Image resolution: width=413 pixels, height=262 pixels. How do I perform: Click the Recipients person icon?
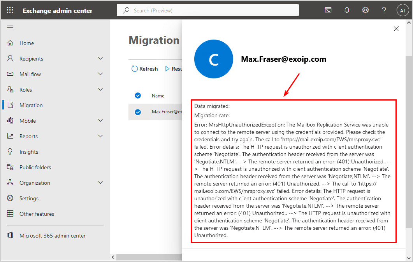[10, 58]
